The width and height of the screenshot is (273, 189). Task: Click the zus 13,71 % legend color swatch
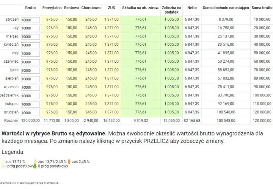click(2, 161)
